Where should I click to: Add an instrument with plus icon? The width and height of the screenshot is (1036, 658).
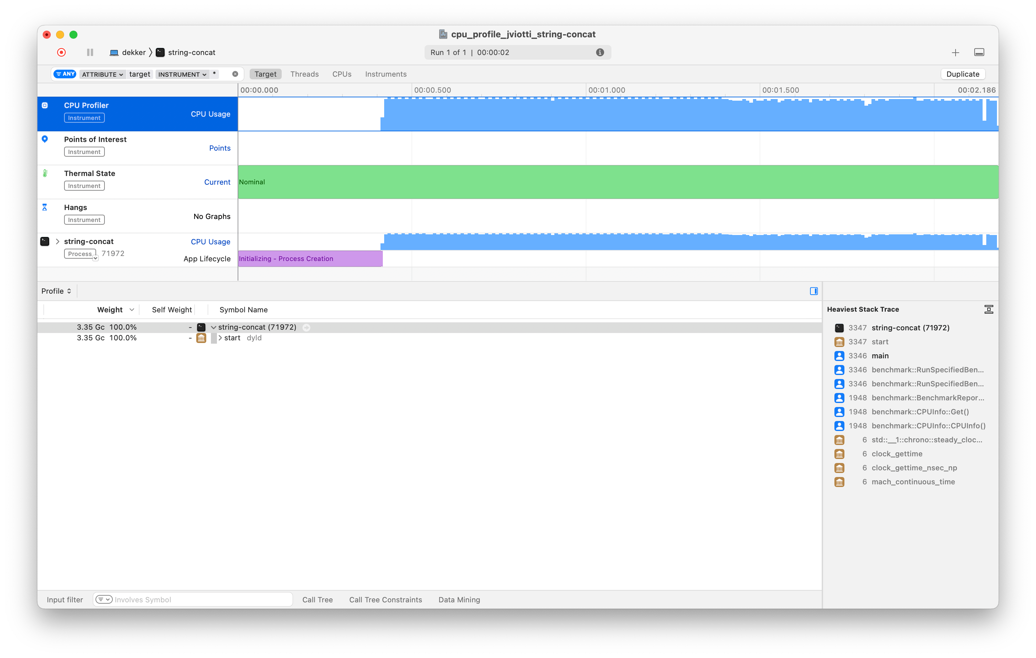(955, 52)
